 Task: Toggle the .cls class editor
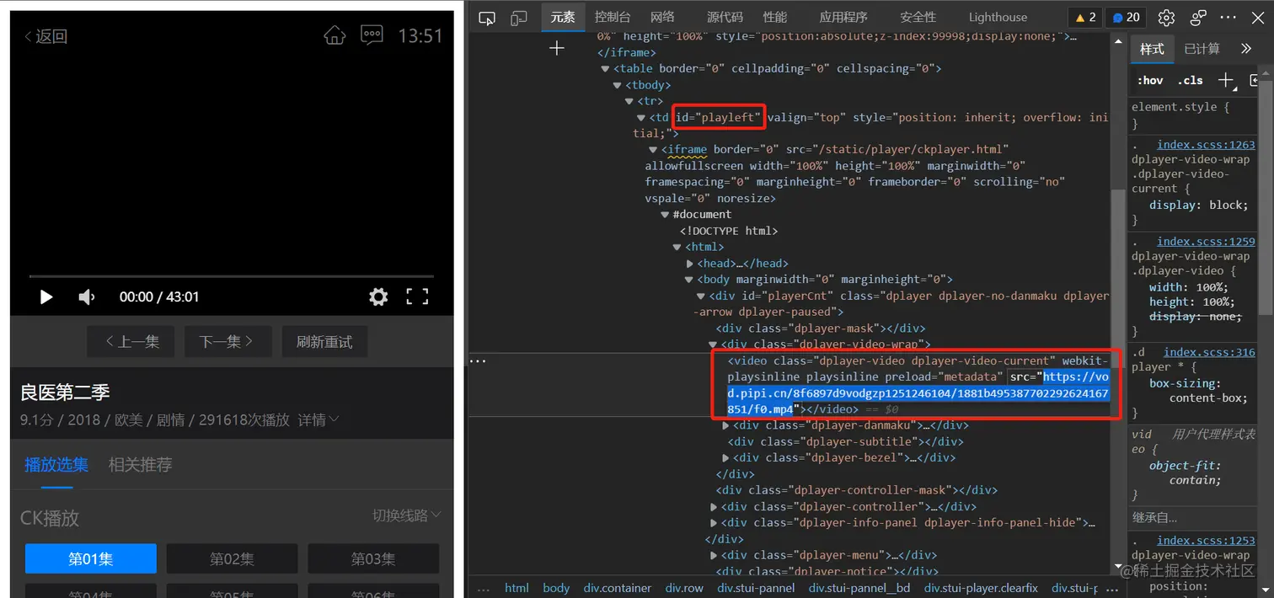pos(1190,80)
